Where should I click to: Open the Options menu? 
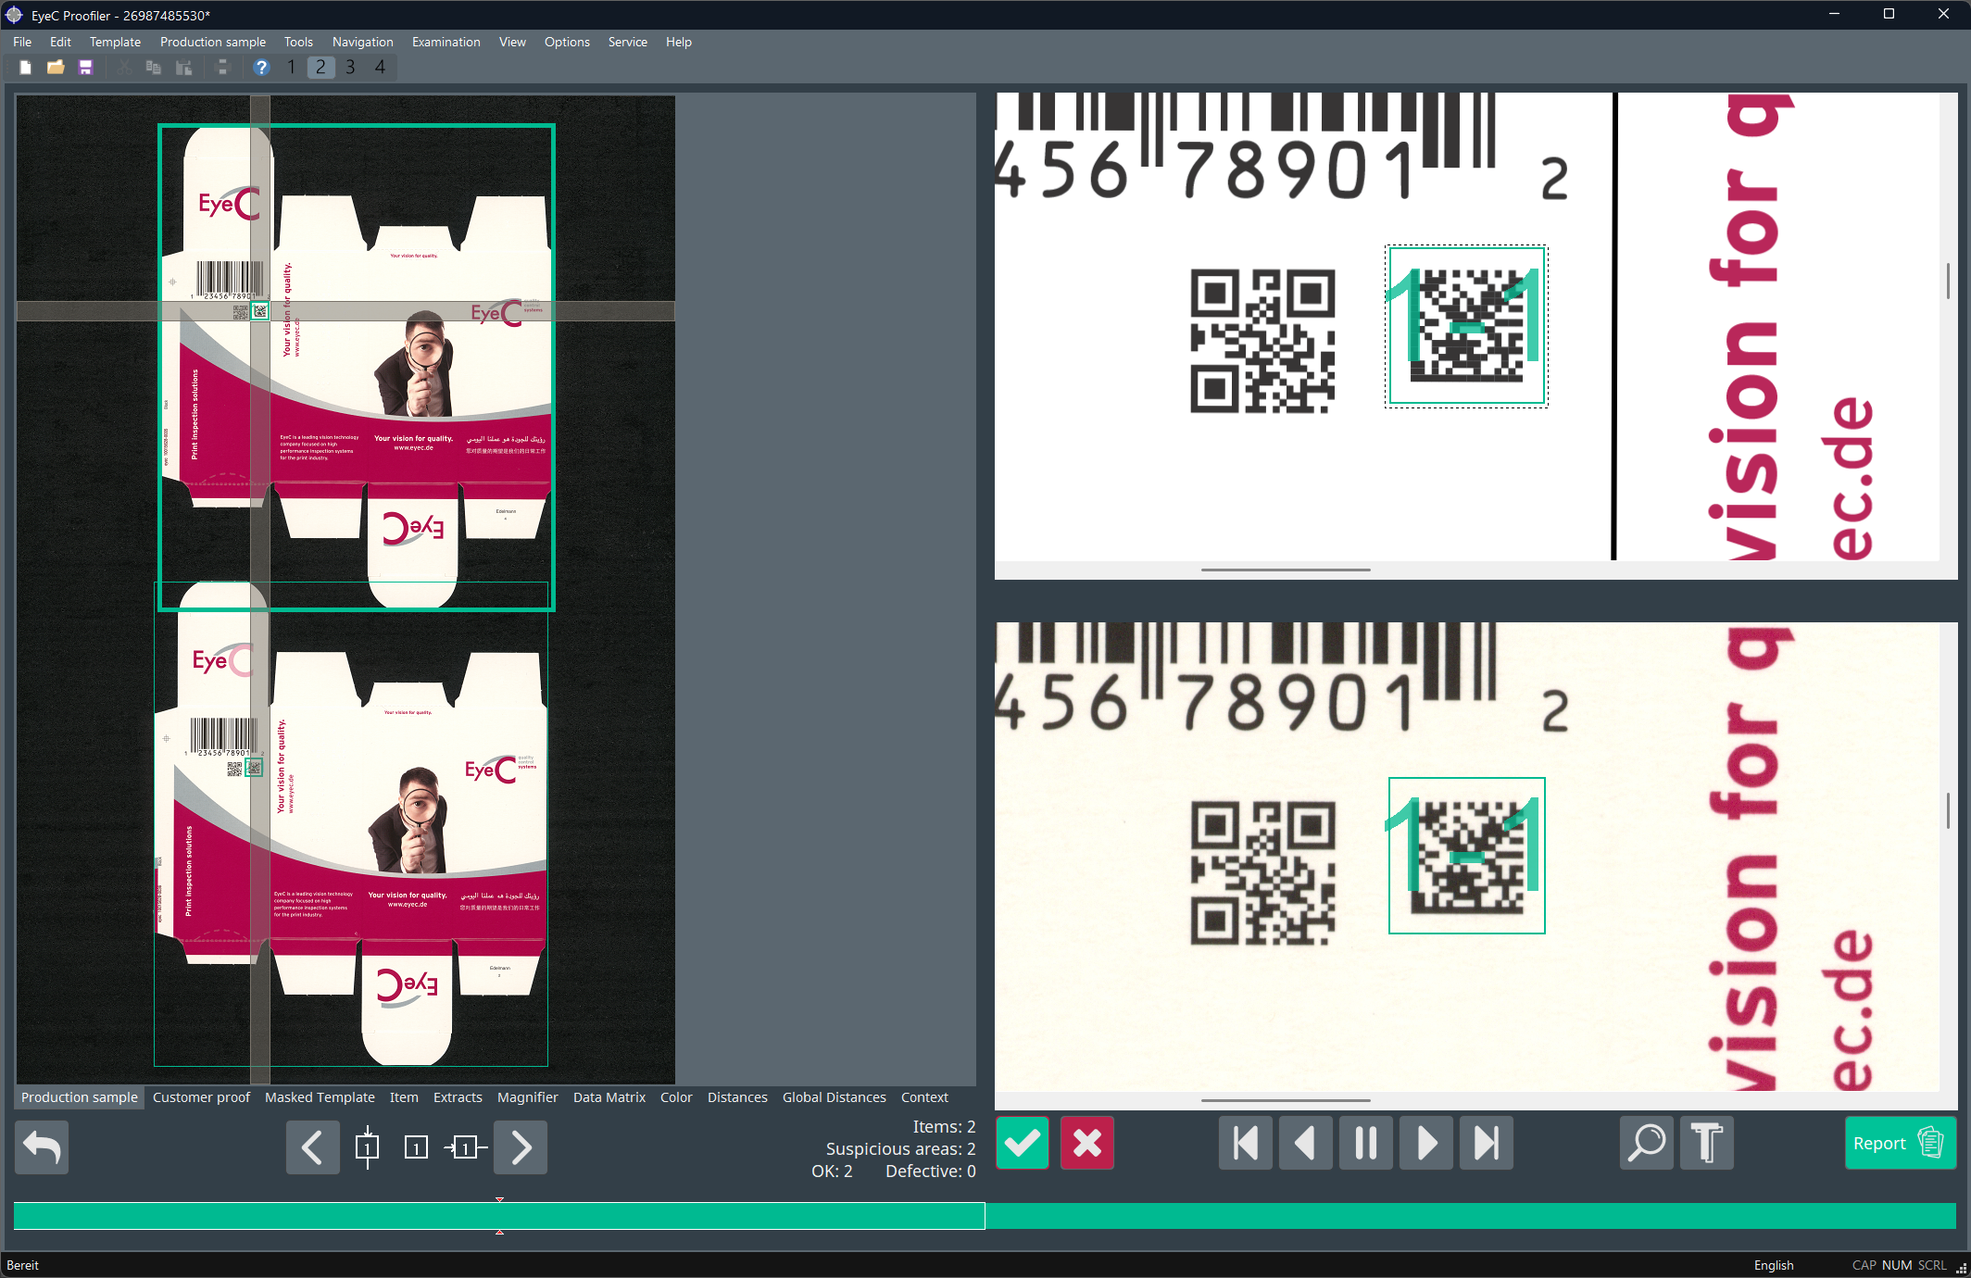[567, 42]
